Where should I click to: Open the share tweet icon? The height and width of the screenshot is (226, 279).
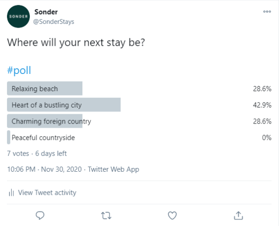pos(238,215)
